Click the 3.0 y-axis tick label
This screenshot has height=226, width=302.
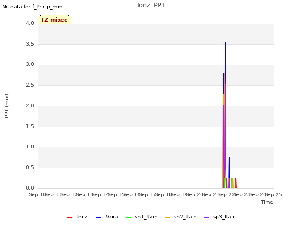tap(30, 65)
